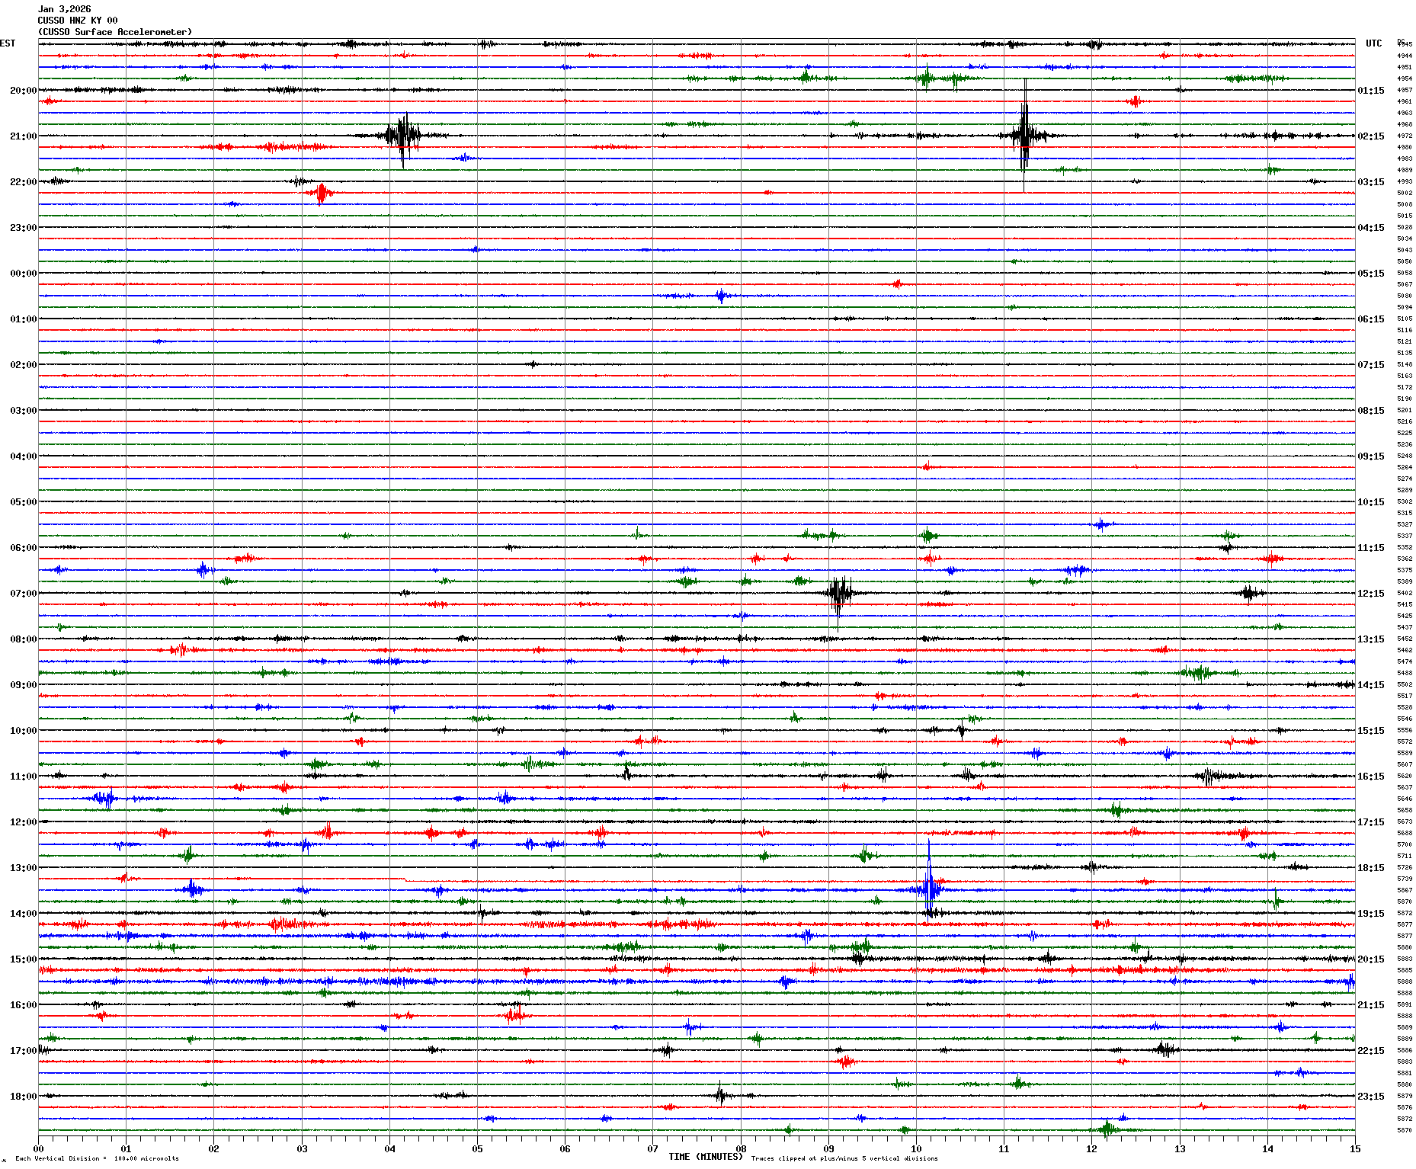Select the 21:00 EST row label
Image resolution: width=1416 pixels, height=1169 pixels.
[23, 136]
